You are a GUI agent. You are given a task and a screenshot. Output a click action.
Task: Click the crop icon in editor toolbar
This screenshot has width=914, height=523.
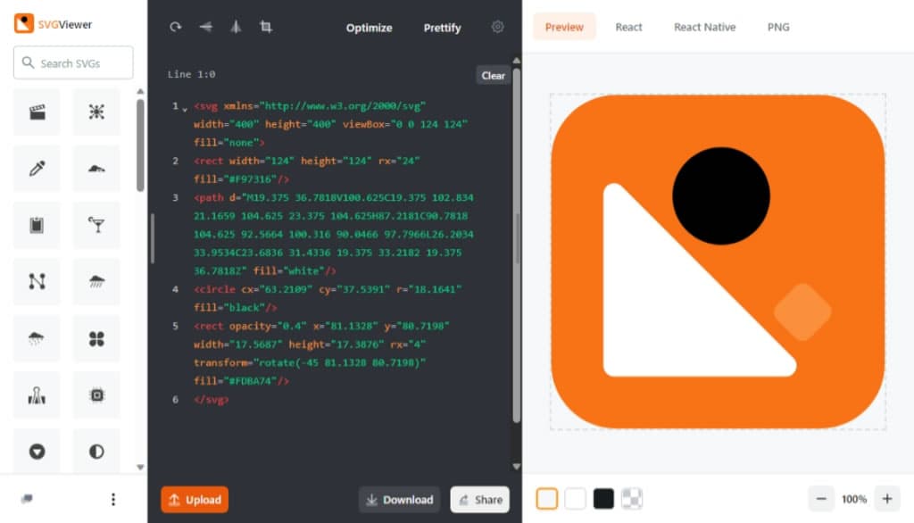[x=266, y=27]
